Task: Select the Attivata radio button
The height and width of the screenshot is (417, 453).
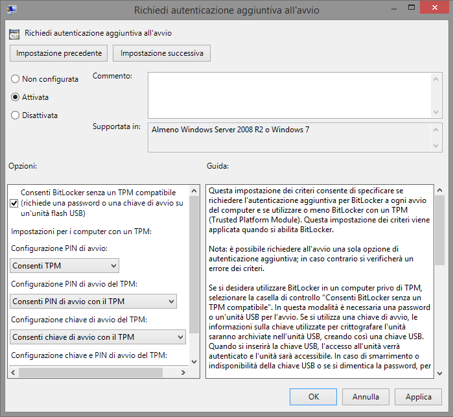Action: [x=15, y=97]
